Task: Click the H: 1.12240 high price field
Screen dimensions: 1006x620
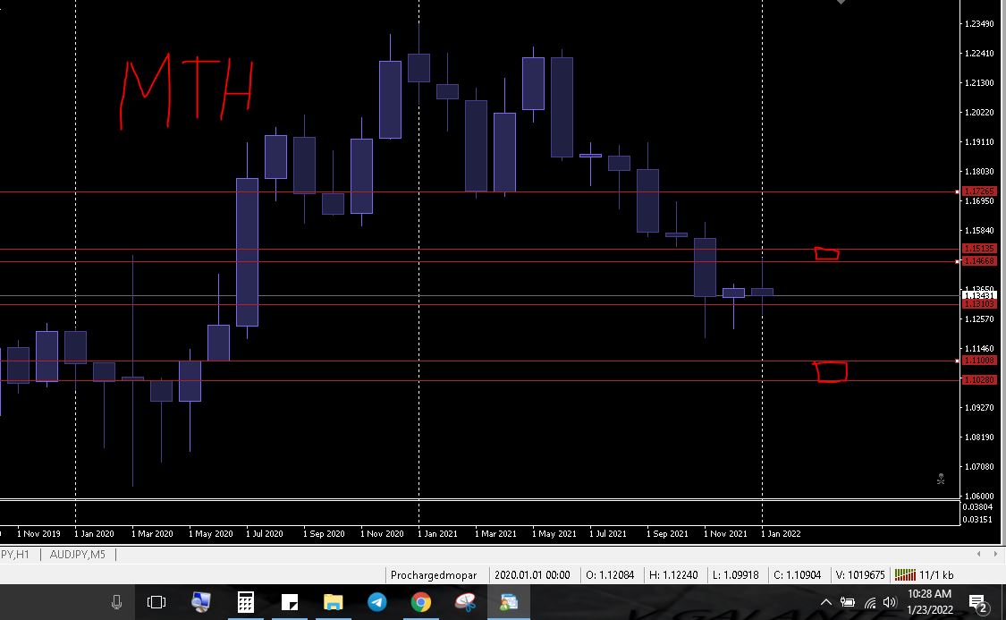Action: tap(673, 575)
